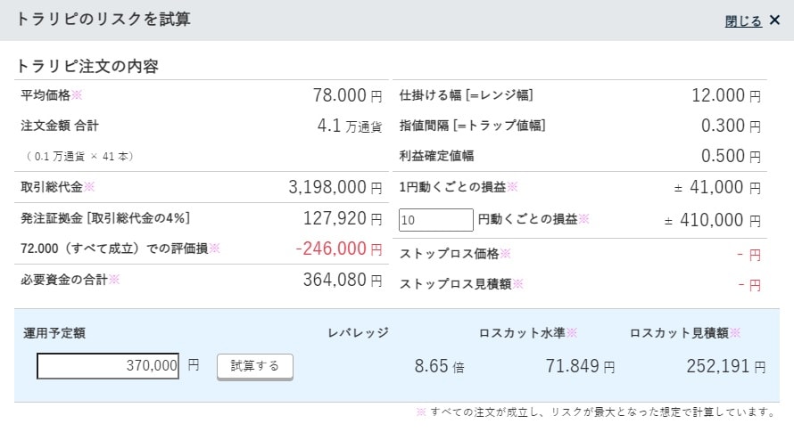Click the 仕掛ける幅 [=レンジ幅] label
794x432 pixels.
[467, 95]
